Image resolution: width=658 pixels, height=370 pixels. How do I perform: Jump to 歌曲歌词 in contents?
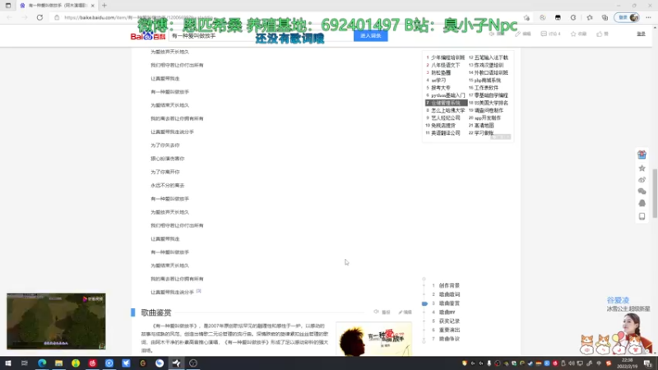pos(449,294)
